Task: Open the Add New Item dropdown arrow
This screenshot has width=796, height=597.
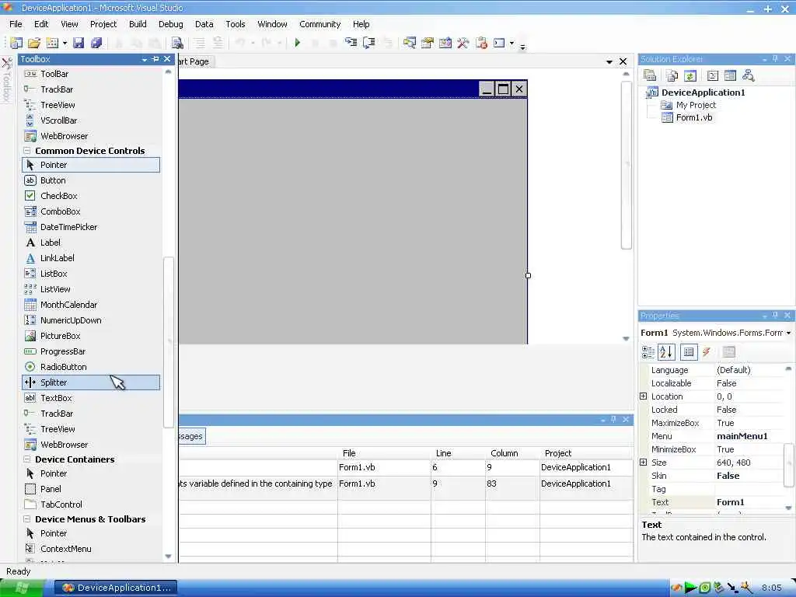Action: point(65,44)
